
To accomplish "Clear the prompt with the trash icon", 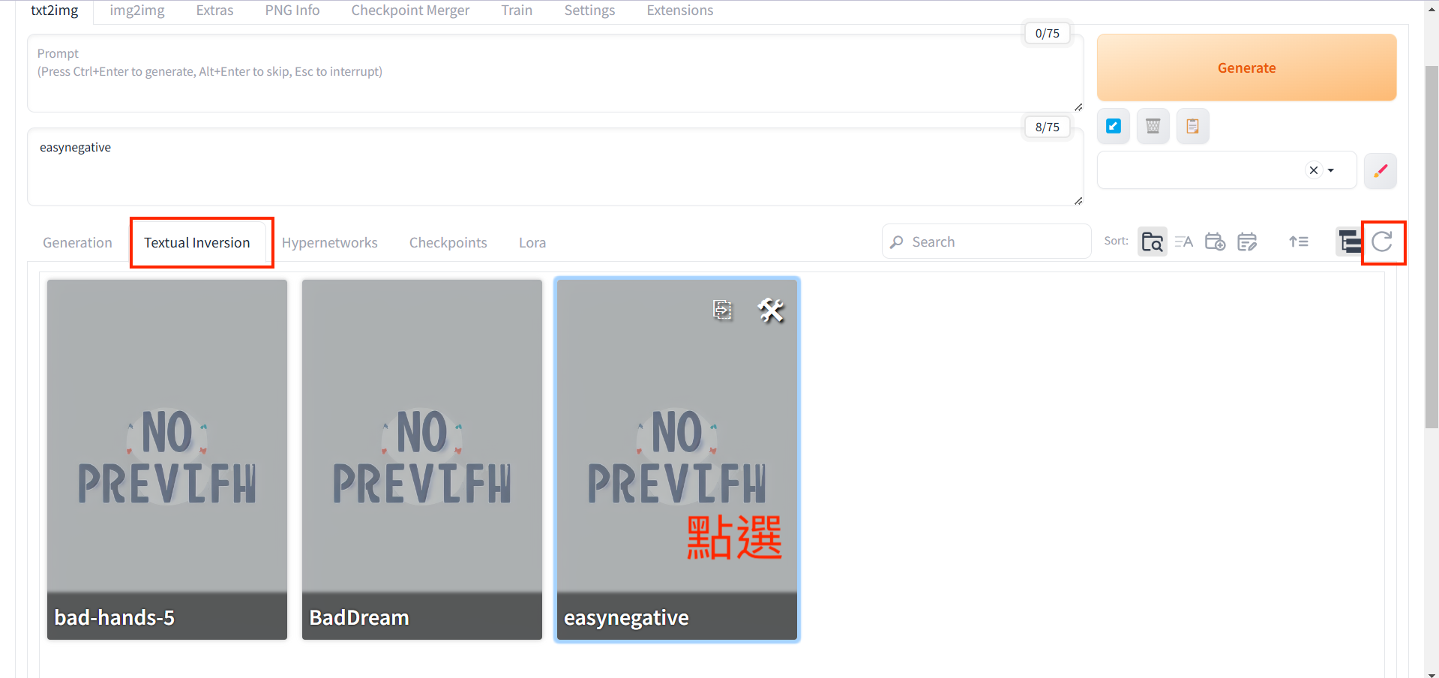I will pyautogui.click(x=1153, y=126).
